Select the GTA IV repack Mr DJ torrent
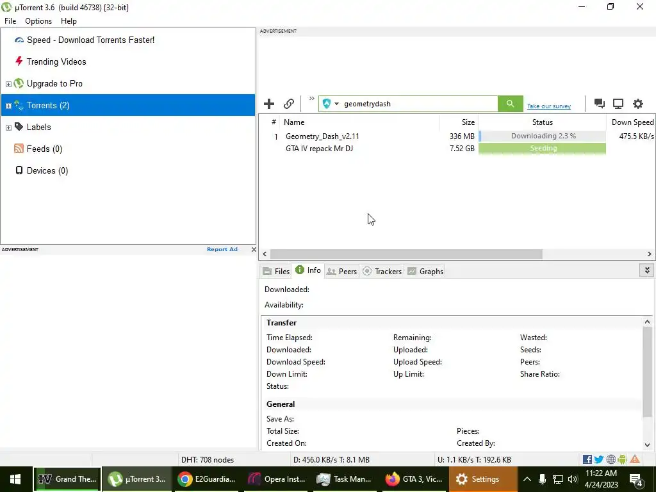The height and width of the screenshot is (492, 656). click(x=456, y=149)
